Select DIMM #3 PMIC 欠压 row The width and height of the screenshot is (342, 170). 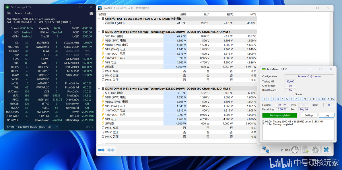(177, 137)
